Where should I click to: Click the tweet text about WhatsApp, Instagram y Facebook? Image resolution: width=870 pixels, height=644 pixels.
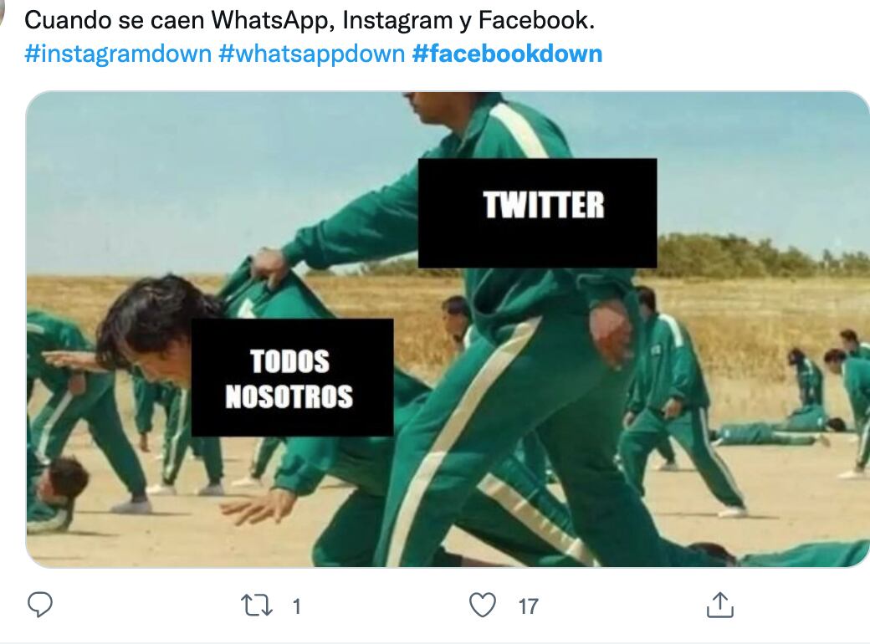tap(310, 20)
